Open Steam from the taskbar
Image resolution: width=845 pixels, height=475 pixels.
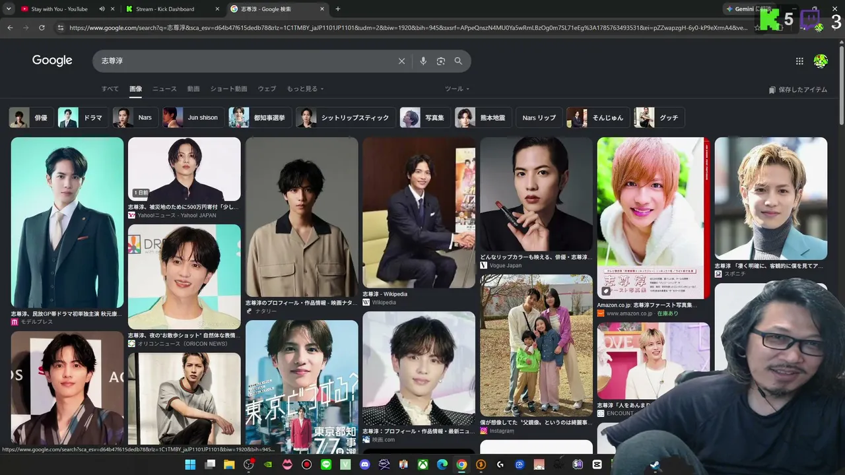(655, 464)
